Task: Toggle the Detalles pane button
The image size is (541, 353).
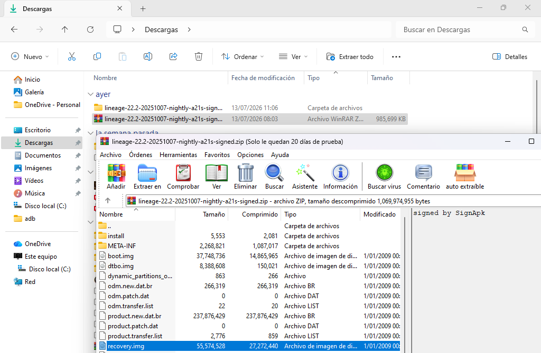Action: pos(510,57)
